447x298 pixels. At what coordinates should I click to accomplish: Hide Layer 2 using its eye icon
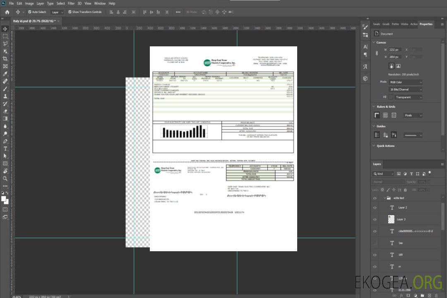pyautogui.click(x=375, y=207)
